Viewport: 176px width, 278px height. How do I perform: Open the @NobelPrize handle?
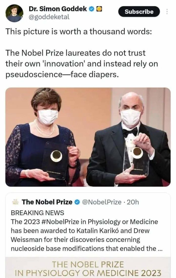click(x=101, y=202)
